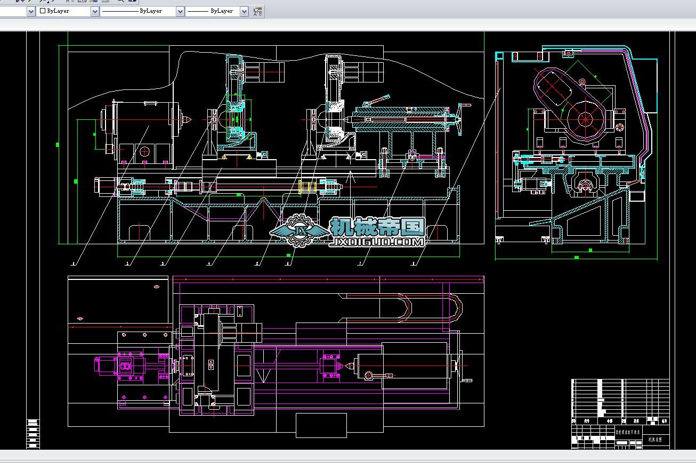The width and height of the screenshot is (696, 463).
Task: Select the magenta servo motor in top view
Action: 106,367
